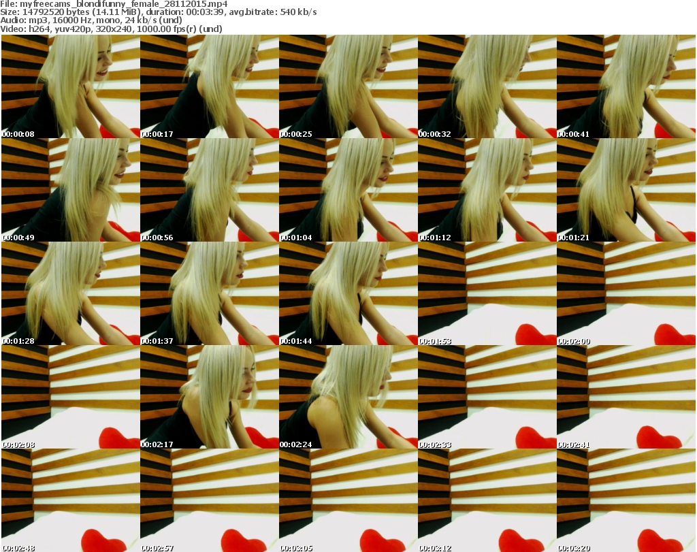Open the frame stamped 00:01:12
This screenshot has height=552, width=697.
click(487, 190)
